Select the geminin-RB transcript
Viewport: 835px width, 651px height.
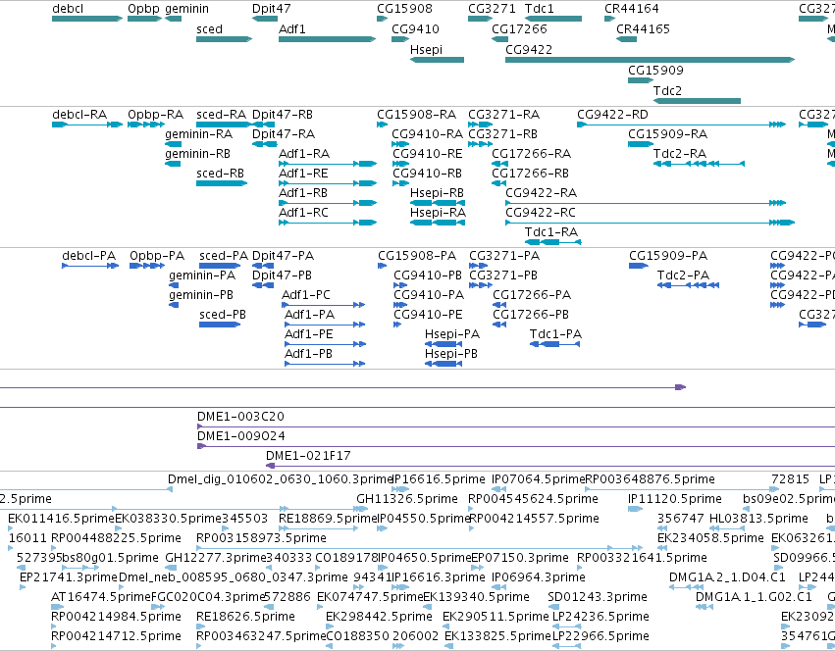coord(173,164)
